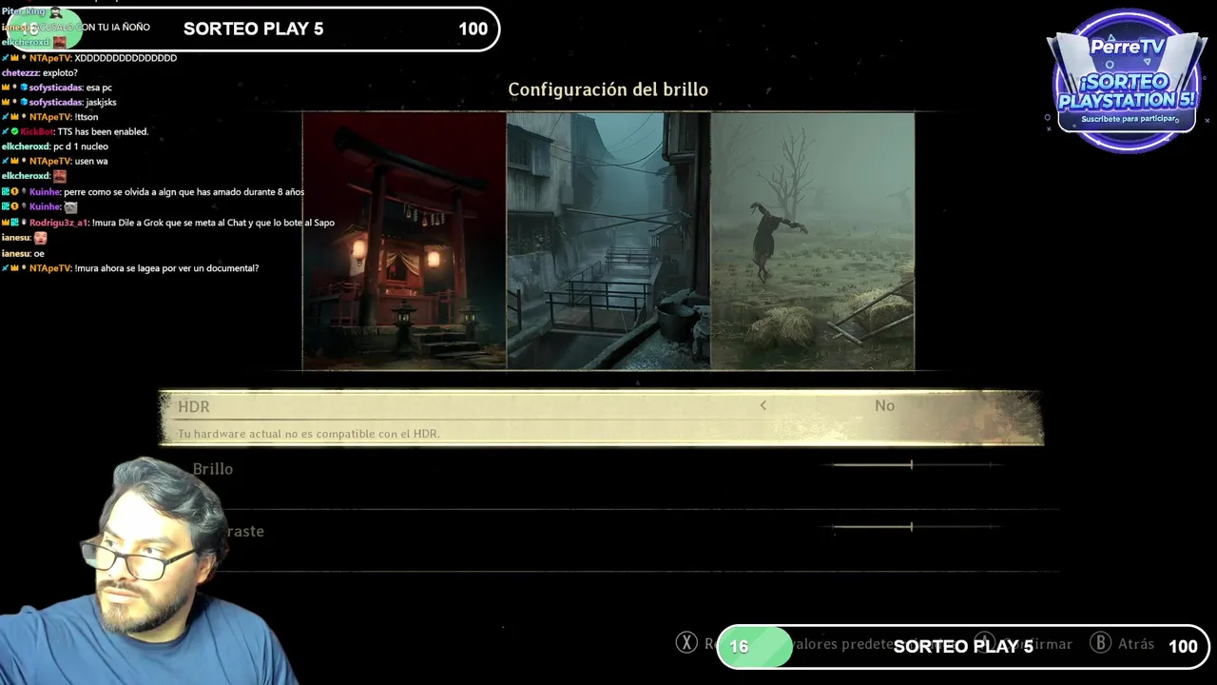
Task: Click the red torii shrine preview image
Action: [x=404, y=241]
